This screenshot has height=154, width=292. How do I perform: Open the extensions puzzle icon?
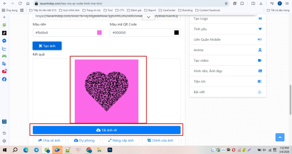point(242,3)
